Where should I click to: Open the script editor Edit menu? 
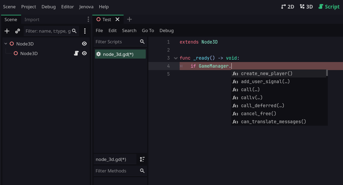point(113,30)
